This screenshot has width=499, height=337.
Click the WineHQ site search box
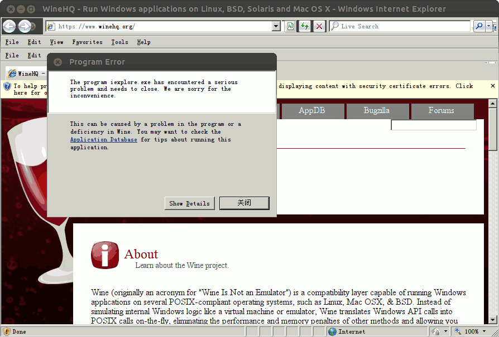point(434,125)
